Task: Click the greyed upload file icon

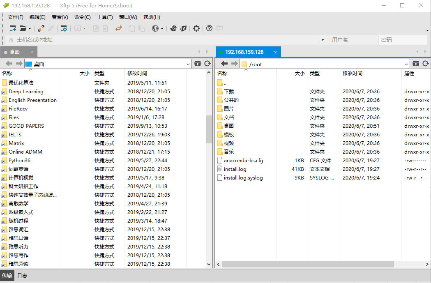Action: (105, 28)
